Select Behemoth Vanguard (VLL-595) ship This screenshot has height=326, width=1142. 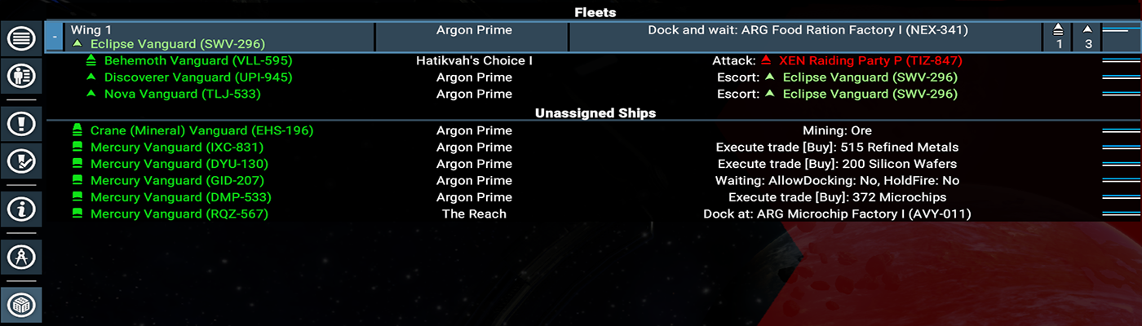(x=197, y=61)
